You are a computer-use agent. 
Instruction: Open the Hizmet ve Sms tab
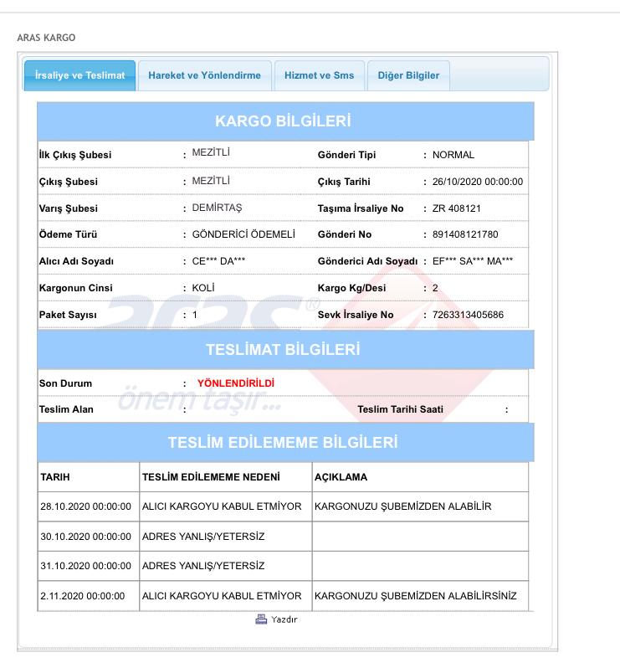coord(319,75)
